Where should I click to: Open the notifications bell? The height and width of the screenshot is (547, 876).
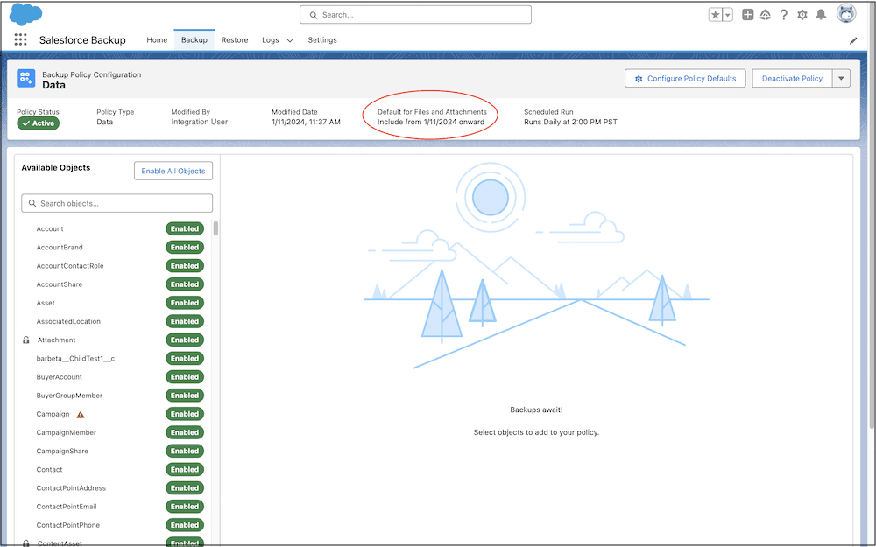[x=821, y=15]
